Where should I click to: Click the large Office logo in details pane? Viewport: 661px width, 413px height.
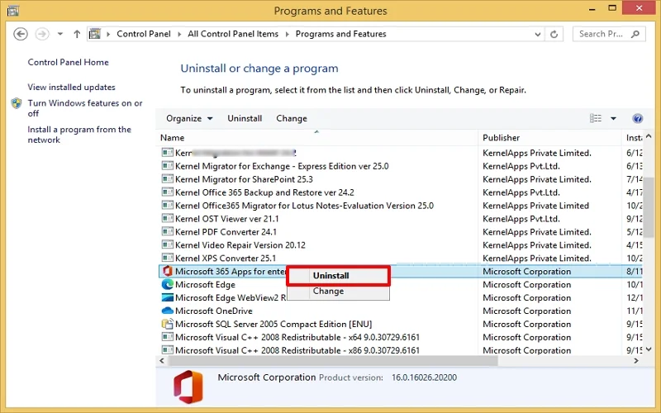(x=188, y=387)
